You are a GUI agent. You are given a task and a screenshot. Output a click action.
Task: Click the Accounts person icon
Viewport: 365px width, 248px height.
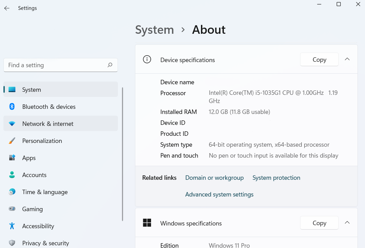click(12, 175)
